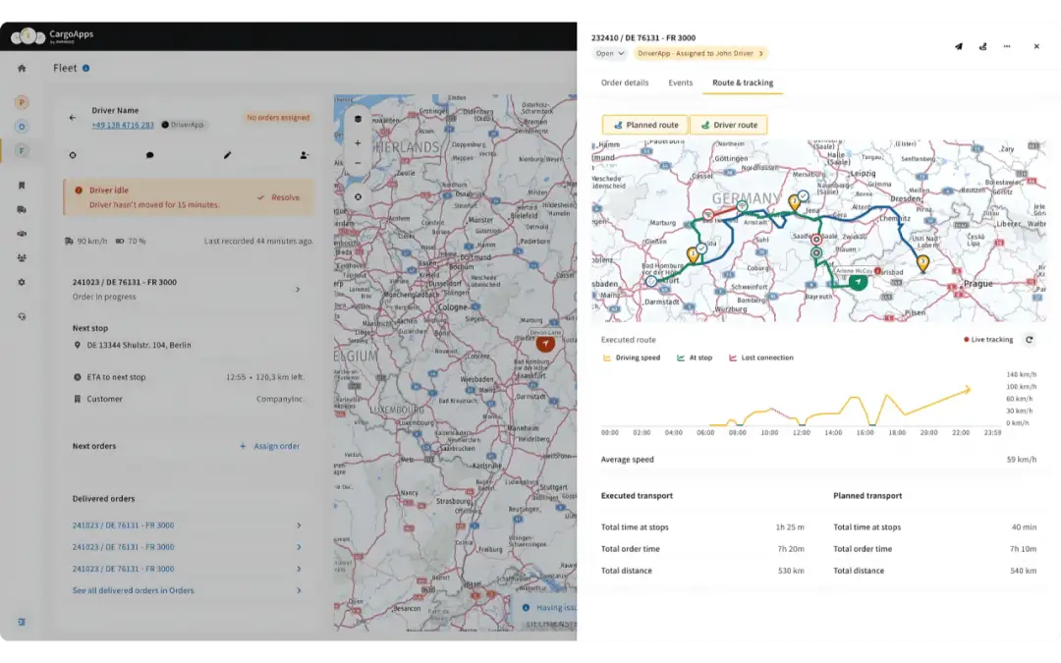Switch to the Order details tab

click(x=628, y=83)
